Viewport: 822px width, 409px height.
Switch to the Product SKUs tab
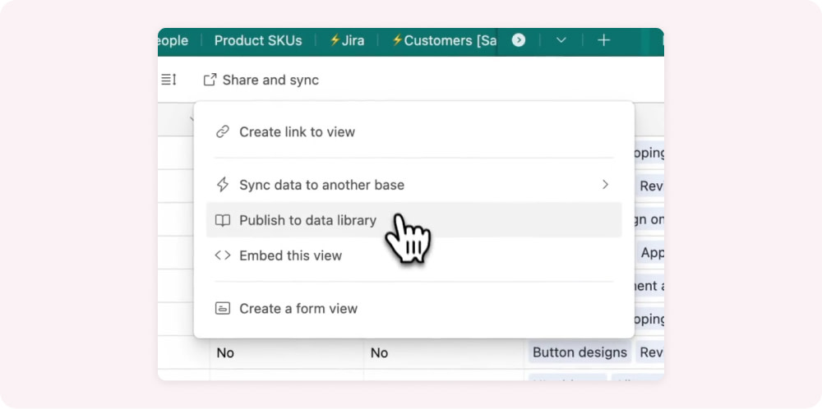point(258,40)
